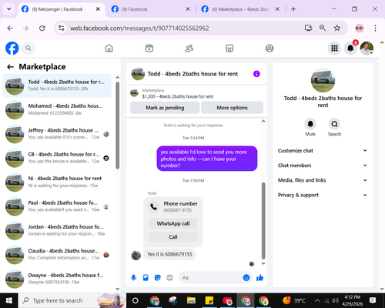Open File Explorer from the taskbar
The width and height of the screenshot is (385, 308).
point(191,300)
